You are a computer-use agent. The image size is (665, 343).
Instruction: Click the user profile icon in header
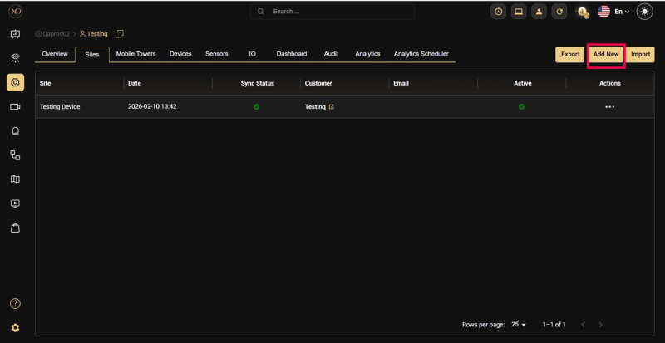pyautogui.click(x=539, y=12)
